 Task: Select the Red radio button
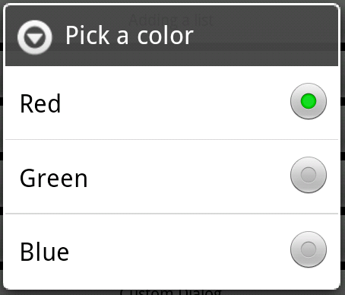coord(309,101)
